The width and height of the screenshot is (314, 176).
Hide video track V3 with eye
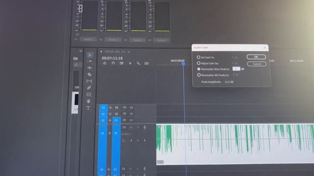click(131, 108)
